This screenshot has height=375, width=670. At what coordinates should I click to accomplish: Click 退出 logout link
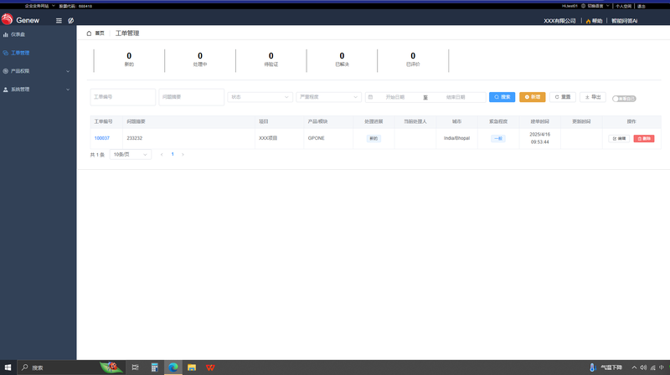642,6
